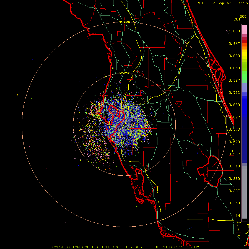Click the NEXLAB-College of DuPage credit text

point(223,3)
